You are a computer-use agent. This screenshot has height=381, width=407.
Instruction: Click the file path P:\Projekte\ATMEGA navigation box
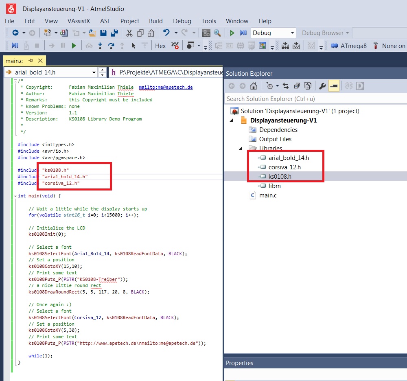point(166,72)
